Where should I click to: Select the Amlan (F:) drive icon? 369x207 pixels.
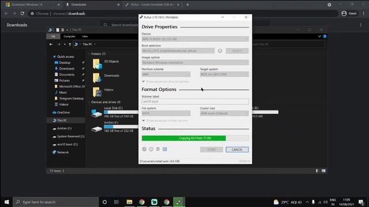97,129
